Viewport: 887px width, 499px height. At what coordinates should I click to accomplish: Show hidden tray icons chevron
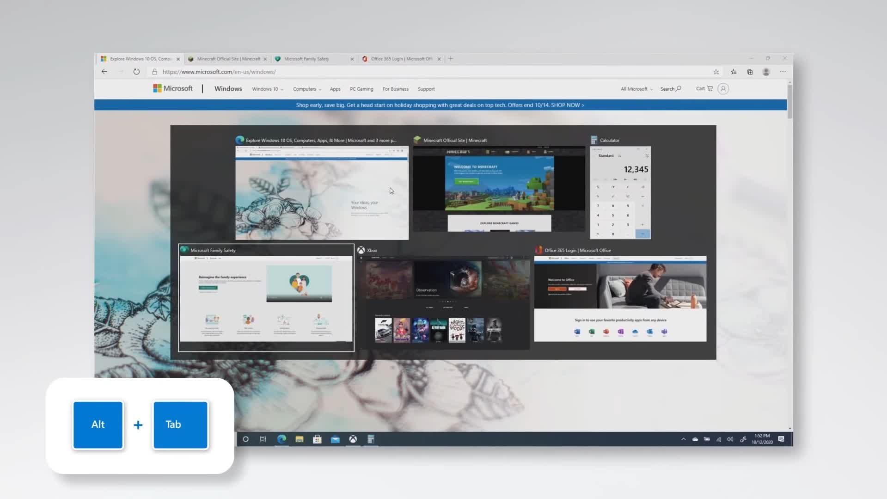pyautogui.click(x=683, y=439)
